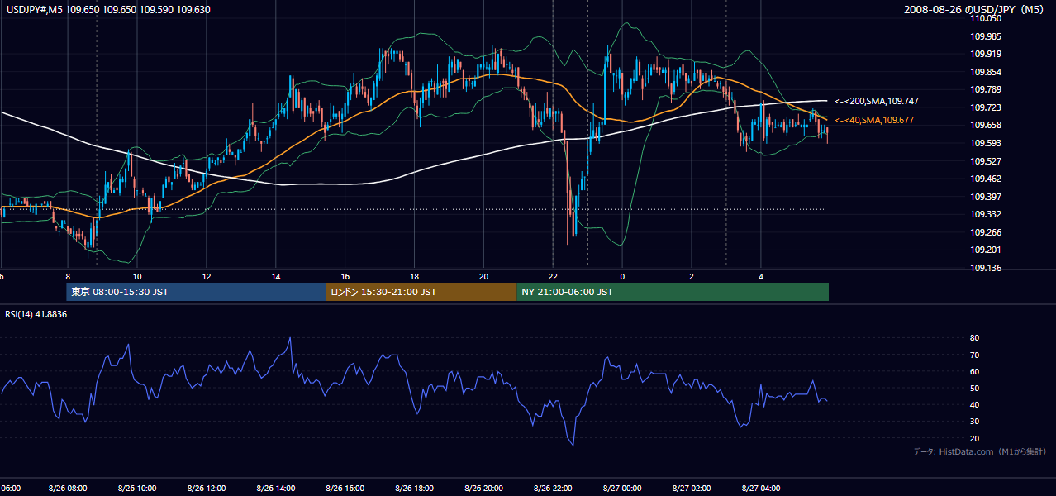
Task: Click the RSI 60 level label
Action: [974, 371]
